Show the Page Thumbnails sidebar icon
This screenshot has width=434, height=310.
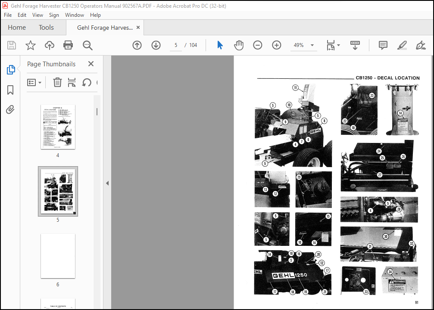tap(10, 70)
